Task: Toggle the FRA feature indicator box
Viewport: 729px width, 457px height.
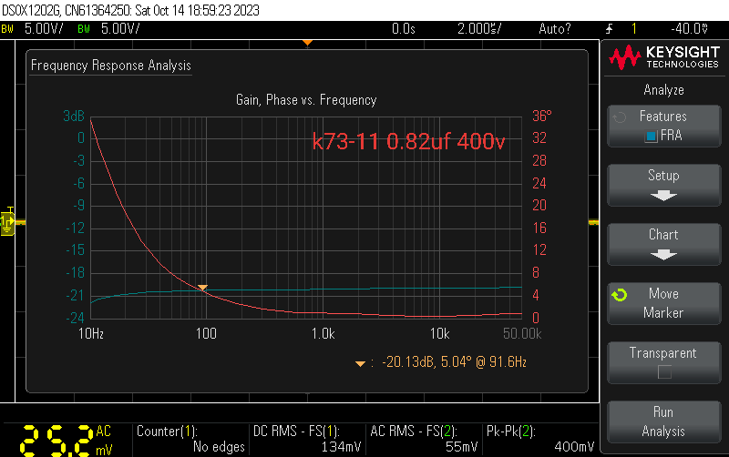Action: 651,136
